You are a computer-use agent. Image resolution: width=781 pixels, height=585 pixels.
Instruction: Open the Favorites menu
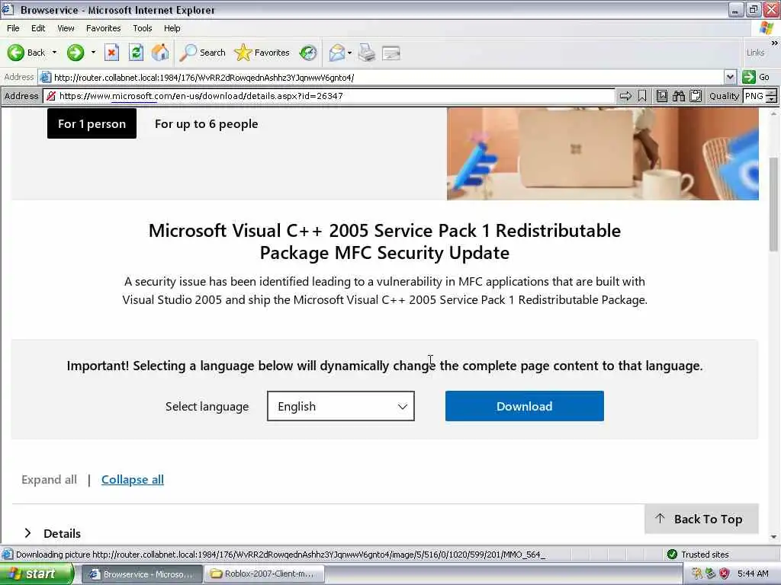[x=103, y=28]
